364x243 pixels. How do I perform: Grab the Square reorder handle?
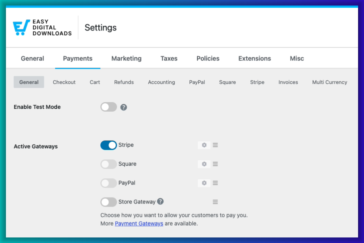coord(215,164)
